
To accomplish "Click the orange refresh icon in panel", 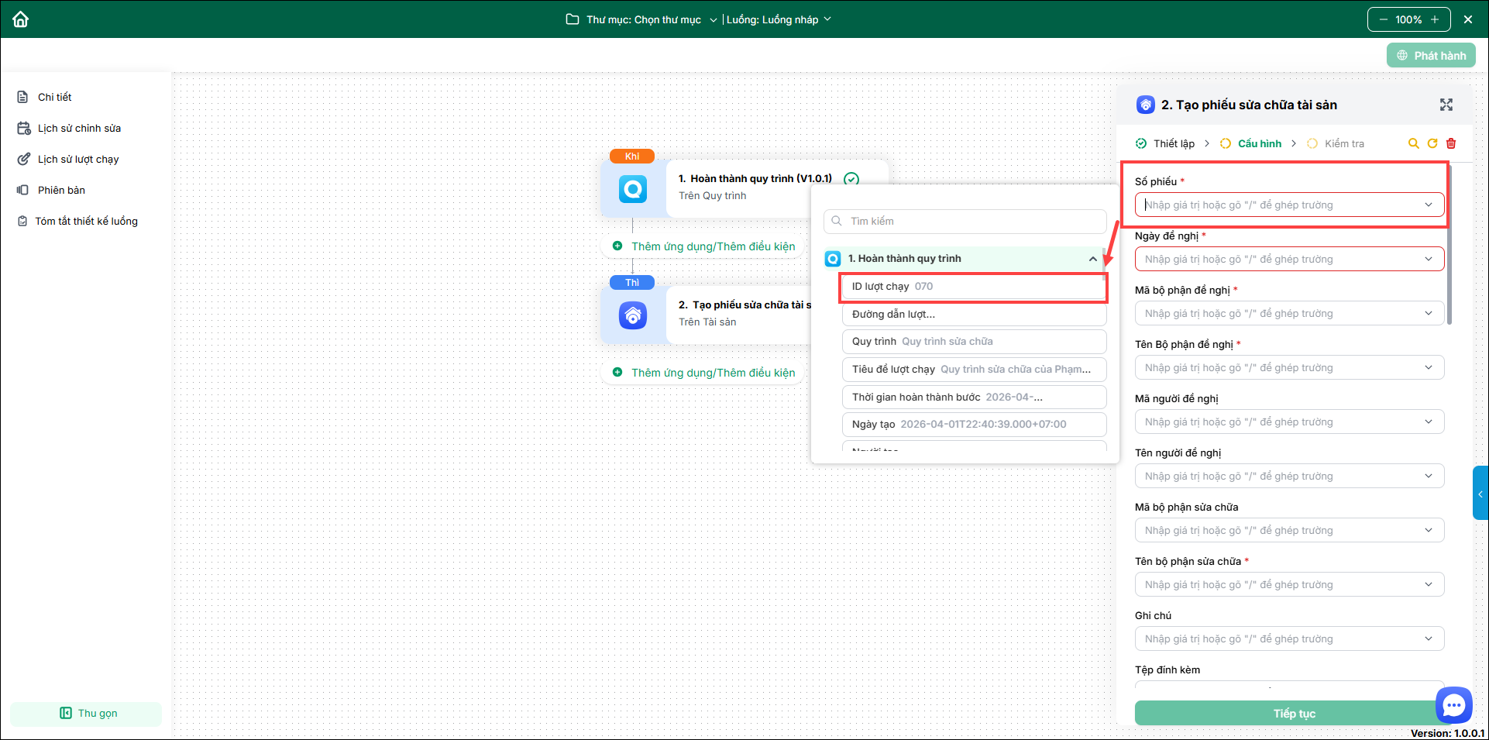I will (1432, 143).
